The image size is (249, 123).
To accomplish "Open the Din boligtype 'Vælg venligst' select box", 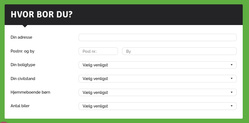I will click(x=158, y=65).
